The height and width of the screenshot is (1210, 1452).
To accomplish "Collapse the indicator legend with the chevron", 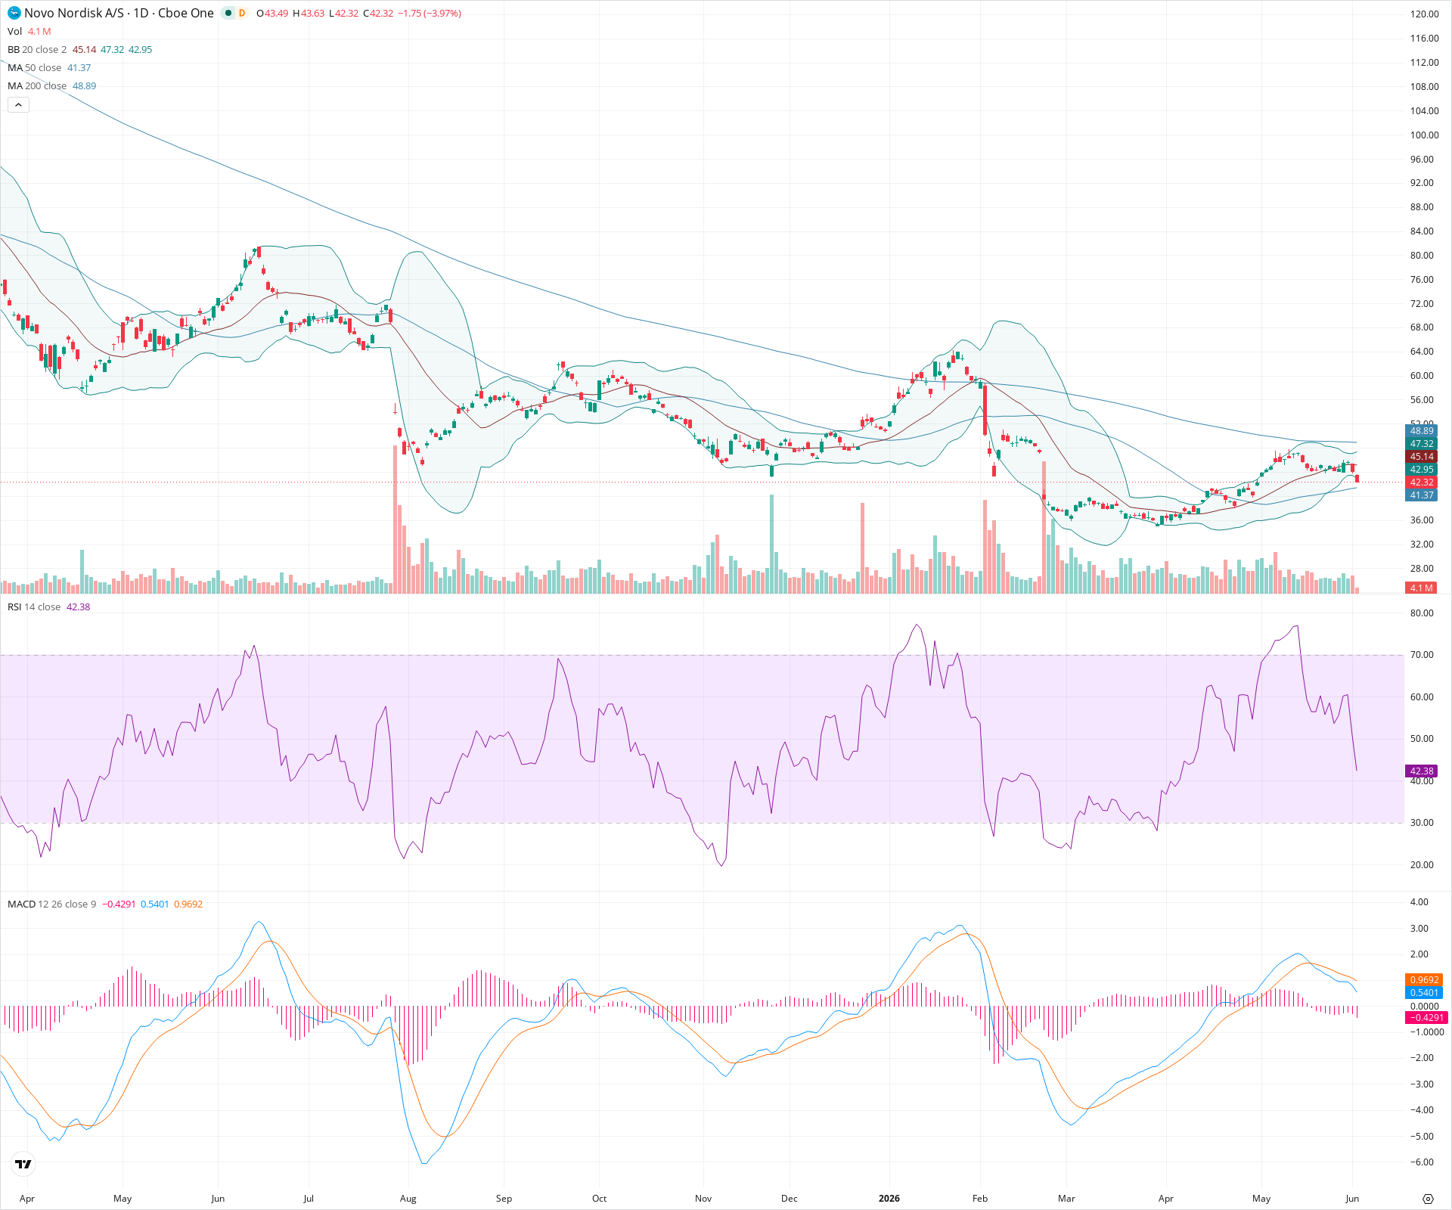I will [18, 104].
